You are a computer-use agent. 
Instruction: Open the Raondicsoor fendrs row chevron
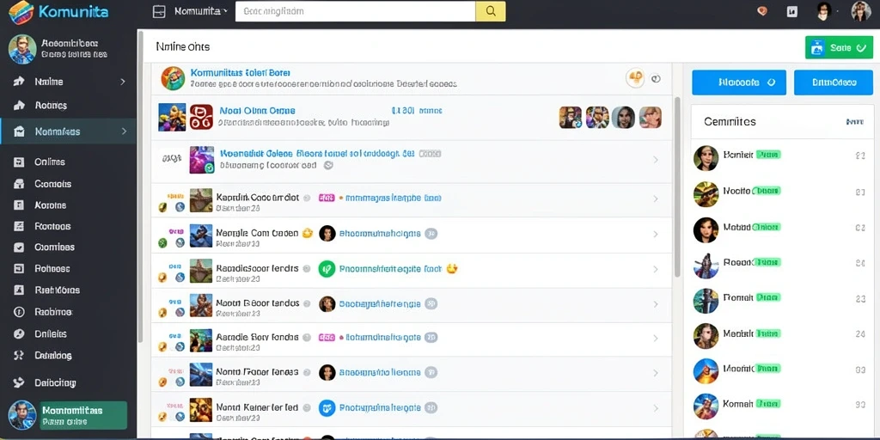[x=656, y=269]
